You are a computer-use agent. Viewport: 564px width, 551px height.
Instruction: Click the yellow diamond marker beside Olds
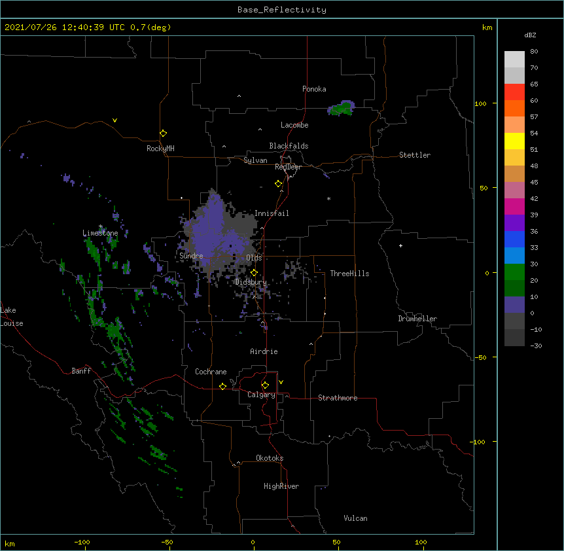click(254, 273)
